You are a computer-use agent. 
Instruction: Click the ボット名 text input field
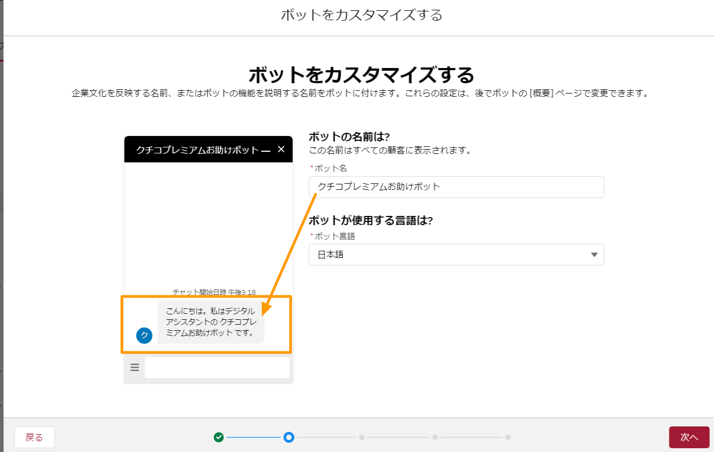[456, 187]
